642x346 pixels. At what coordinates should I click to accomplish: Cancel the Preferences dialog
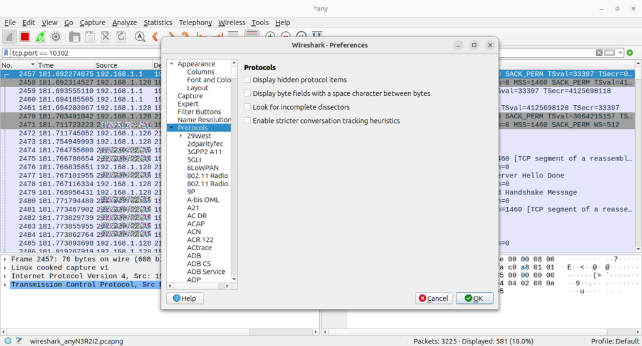pyautogui.click(x=434, y=298)
